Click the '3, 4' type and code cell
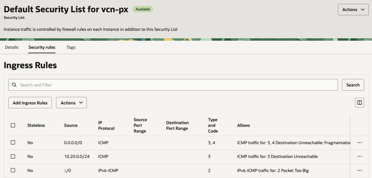 click(x=212, y=143)
